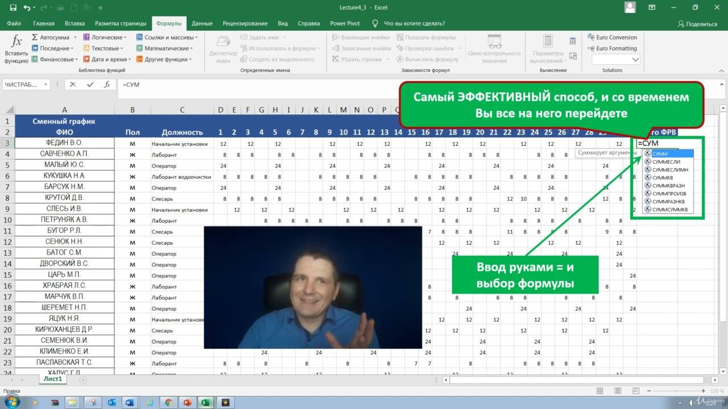The image size is (728, 409).
Task: Click the Влияющие ячейки trace button
Action: point(362,37)
